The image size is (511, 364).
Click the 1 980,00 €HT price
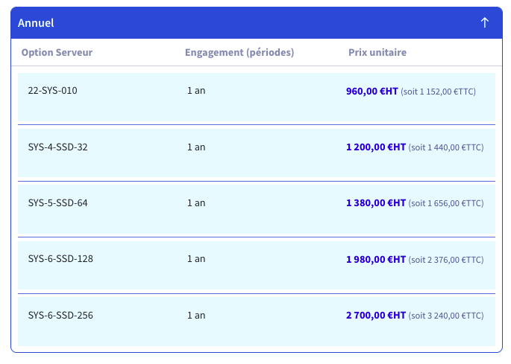click(376, 259)
